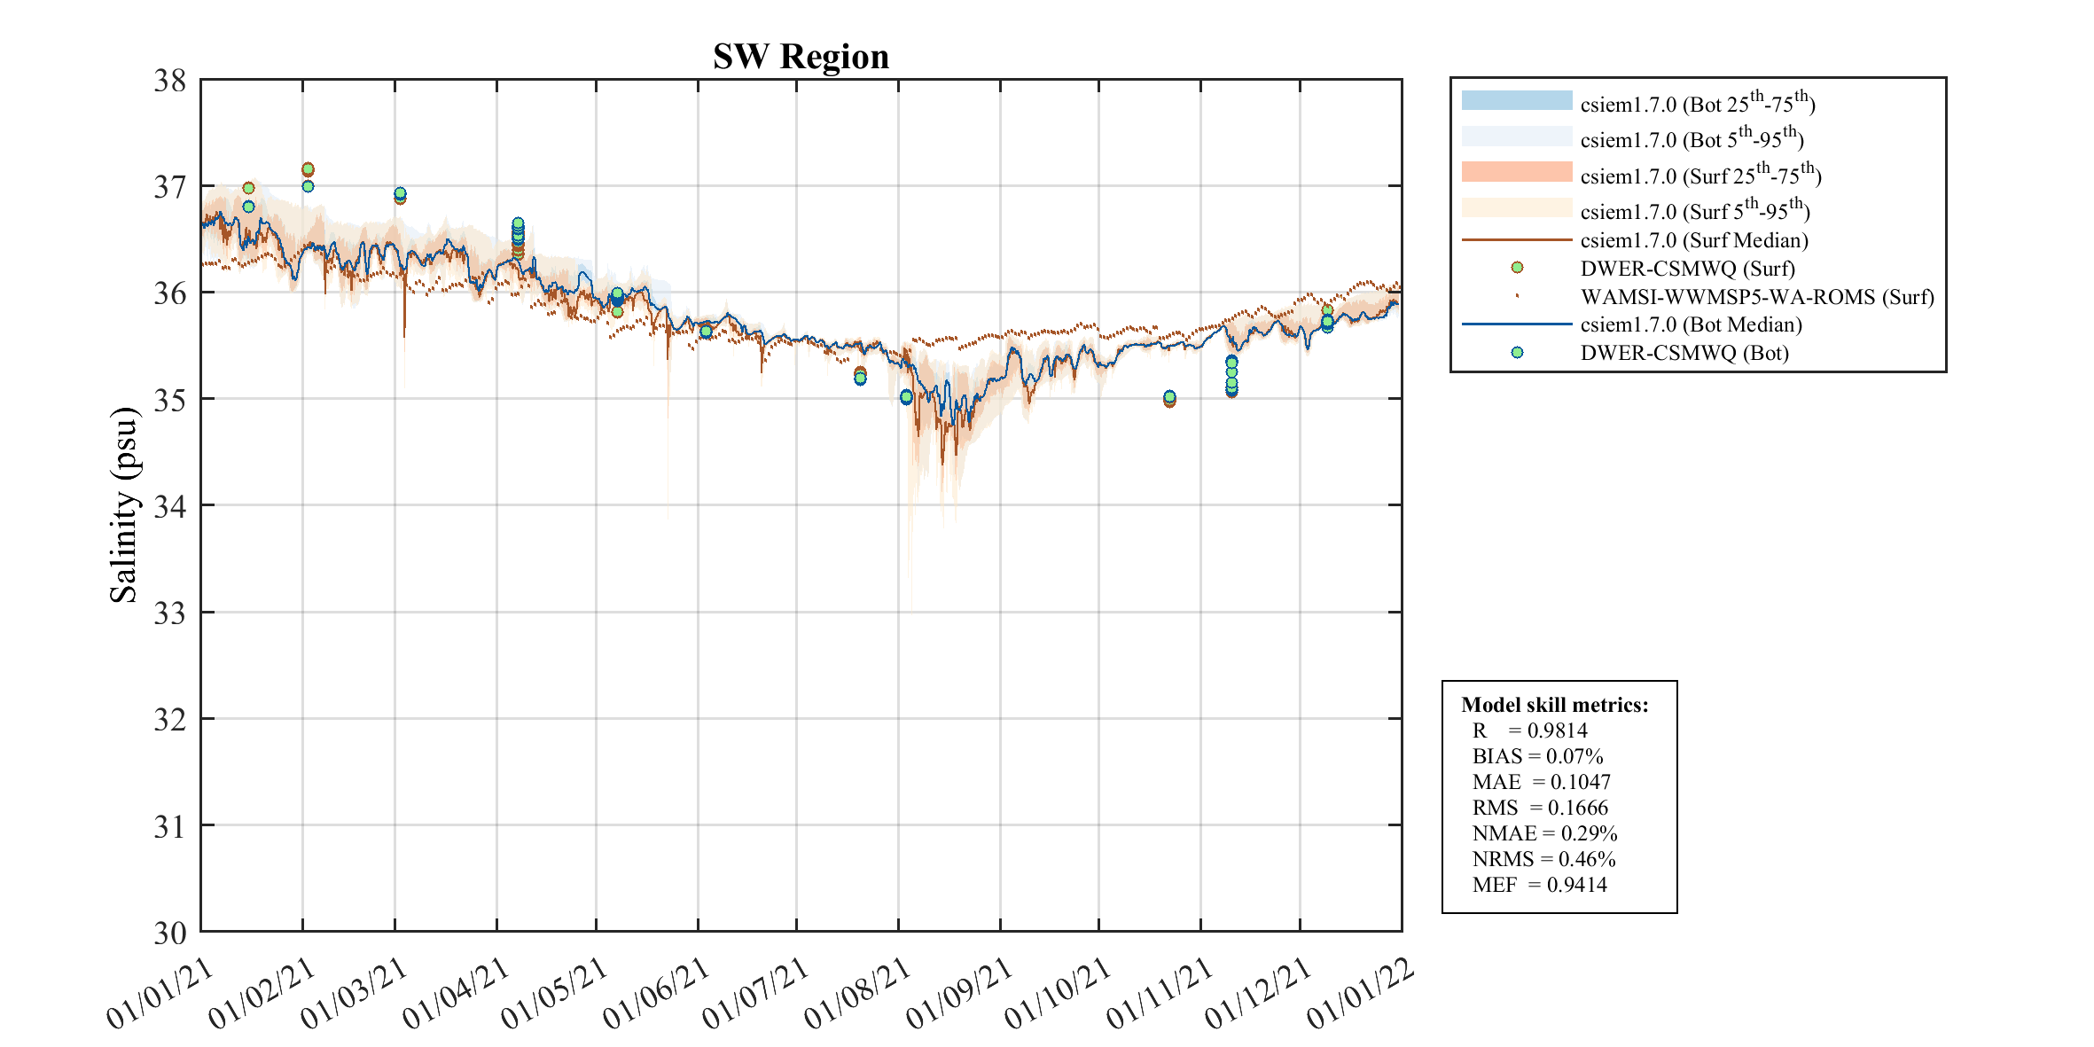Viewport: 2094px width, 1047px height.
Task: Click the 01/04/21 x-axis date label
Action: click(456, 994)
